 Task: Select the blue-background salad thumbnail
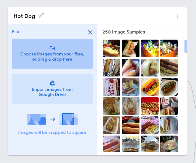coord(150,48)
